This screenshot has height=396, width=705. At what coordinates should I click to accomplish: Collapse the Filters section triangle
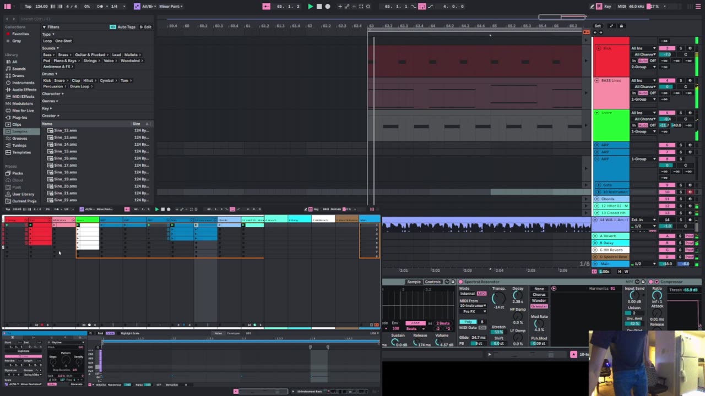point(44,27)
